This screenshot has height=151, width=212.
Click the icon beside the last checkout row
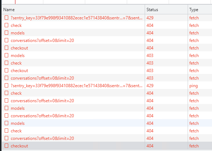6,146
